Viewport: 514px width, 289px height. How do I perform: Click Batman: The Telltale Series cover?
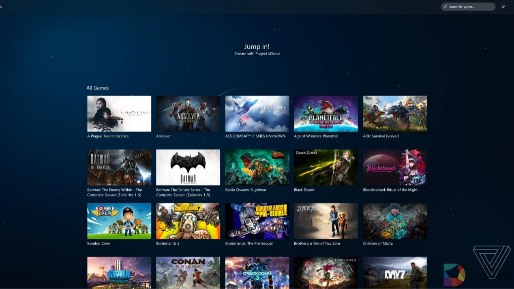coord(188,167)
